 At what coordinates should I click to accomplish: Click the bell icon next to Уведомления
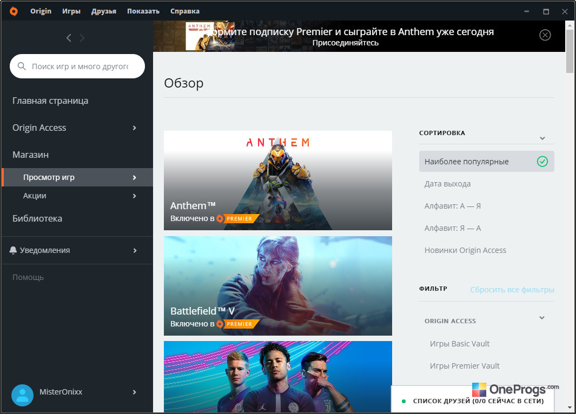click(13, 250)
